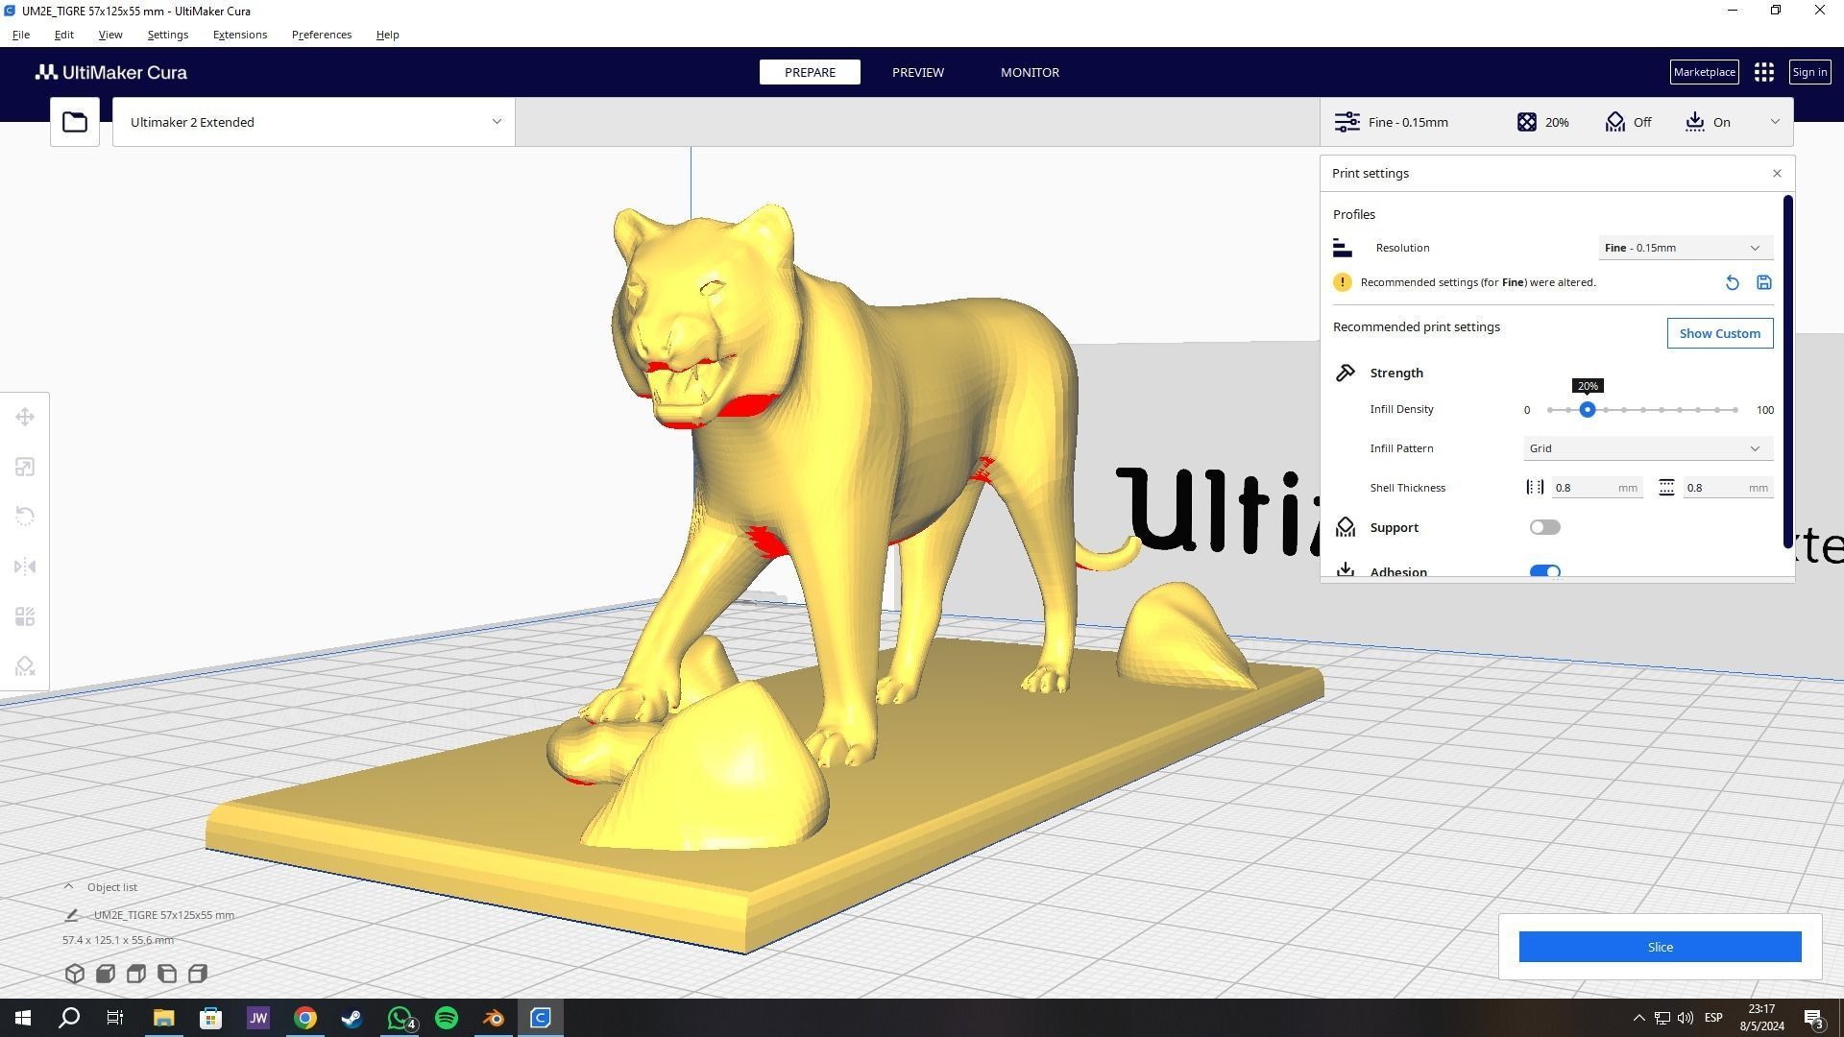Select the Per Model Settings tool
The image size is (1844, 1037).
[25, 616]
